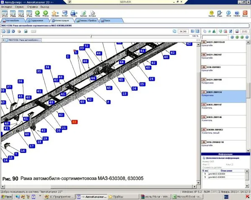Click the Вперед green forward arrow
251x200 pixels.
click(x=46, y=14)
